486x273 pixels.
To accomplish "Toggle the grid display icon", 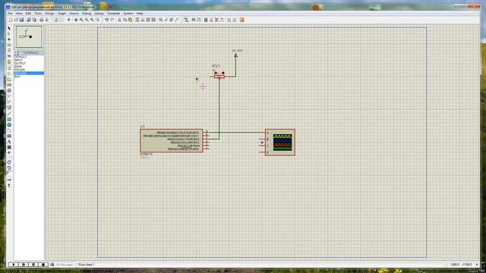I will click(62, 20).
